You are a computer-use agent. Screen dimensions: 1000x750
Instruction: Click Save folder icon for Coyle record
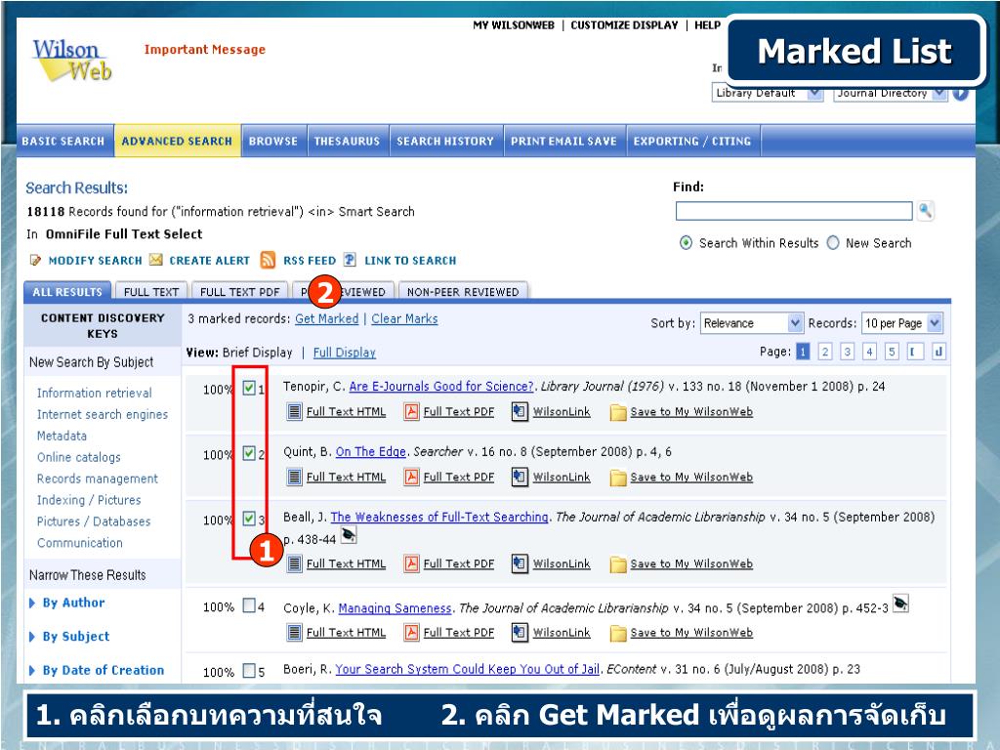pos(617,633)
